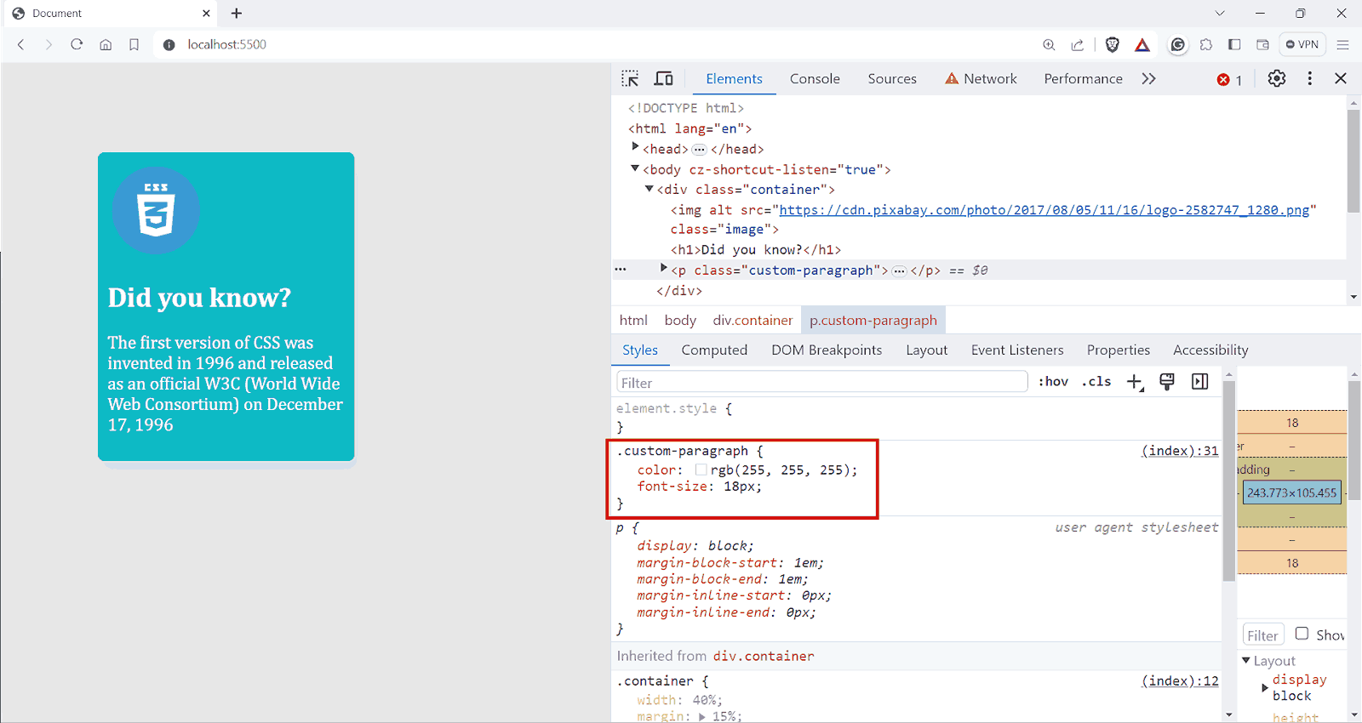Bookmark this page icon
The height and width of the screenshot is (723, 1362).
134,44
